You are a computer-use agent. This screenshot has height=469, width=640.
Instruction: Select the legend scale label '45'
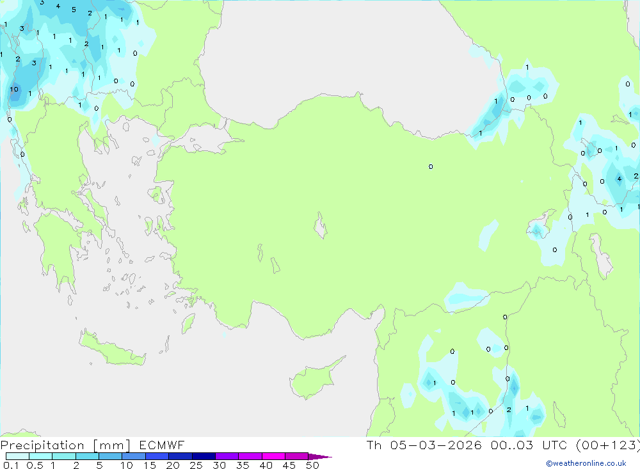pos(289,465)
